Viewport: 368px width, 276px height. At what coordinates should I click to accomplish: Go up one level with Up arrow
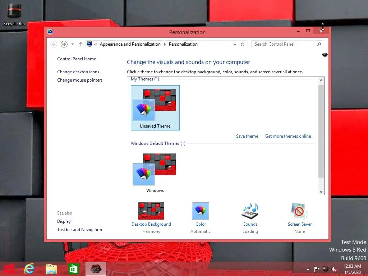point(81,44)
